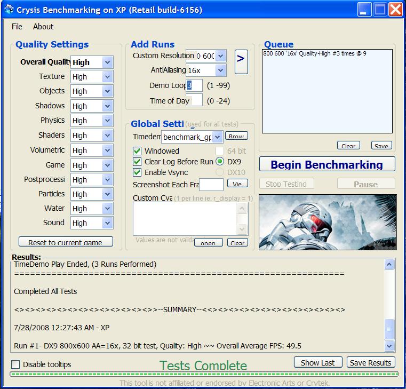Click the Show Last button
Image resolution: width=406 pixels, height=389 pixels.
pos(318,362)
